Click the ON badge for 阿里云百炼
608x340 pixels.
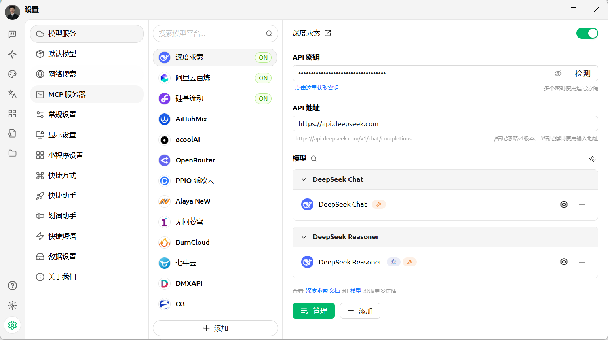[x=263, y=78]
